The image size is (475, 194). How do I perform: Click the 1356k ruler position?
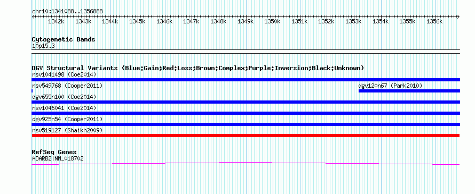(434, 22)
